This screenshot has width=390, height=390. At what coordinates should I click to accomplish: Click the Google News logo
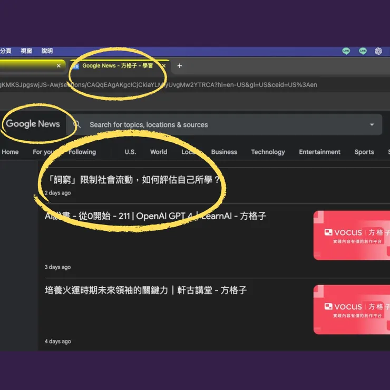point(33,124)
